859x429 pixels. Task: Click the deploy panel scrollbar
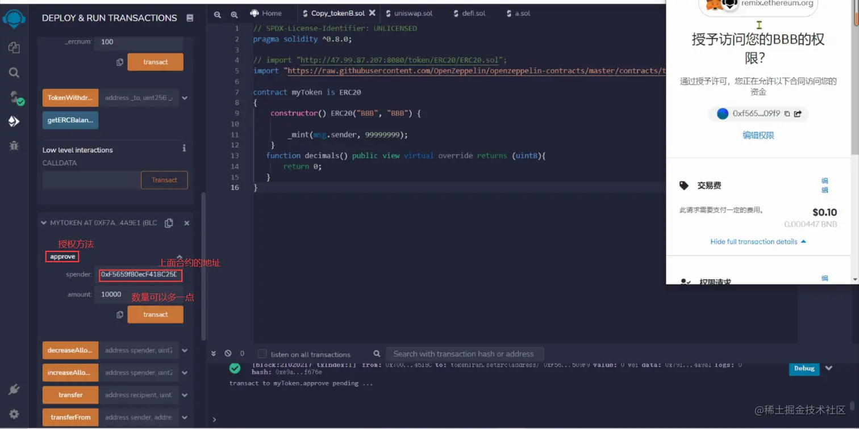(203, 267)
